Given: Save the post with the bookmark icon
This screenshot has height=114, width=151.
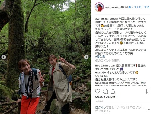Looking at the screenshot, I should click(x=148, y=91).
